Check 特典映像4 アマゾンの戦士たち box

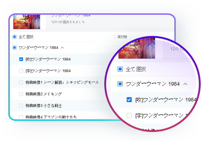tap(21, 117)
